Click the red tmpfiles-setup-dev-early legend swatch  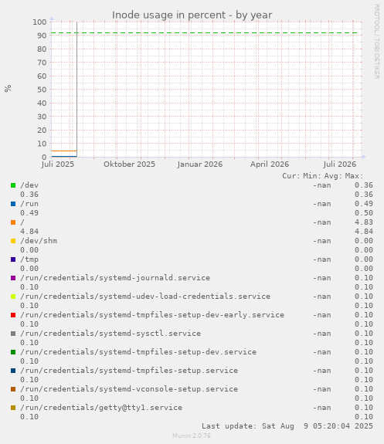coord(13,315)
